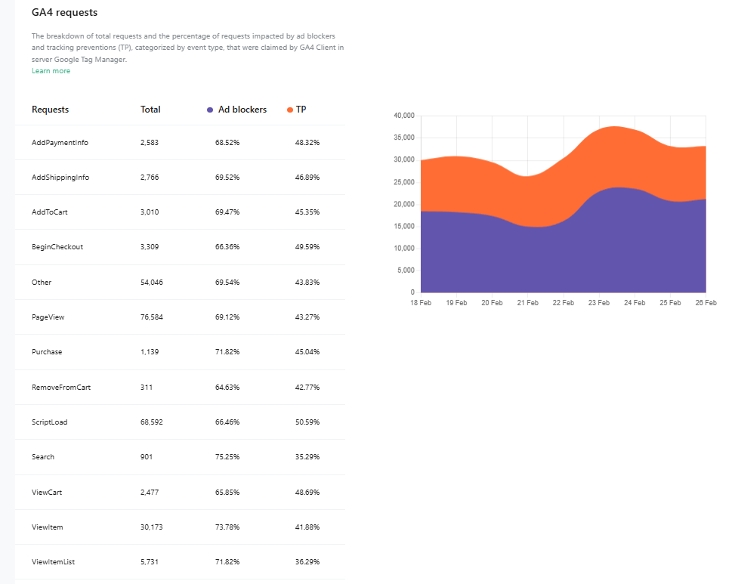Select the Ad blockers column label
This screenshot has width=732, height=584.
[x=242, y=110]
